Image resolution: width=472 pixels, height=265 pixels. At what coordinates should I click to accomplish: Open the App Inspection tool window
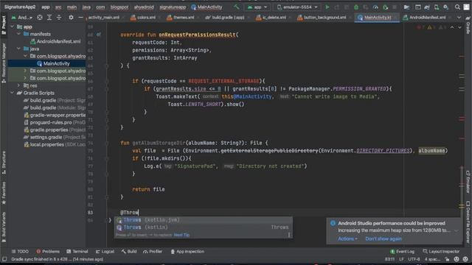(x=187, y=252)
